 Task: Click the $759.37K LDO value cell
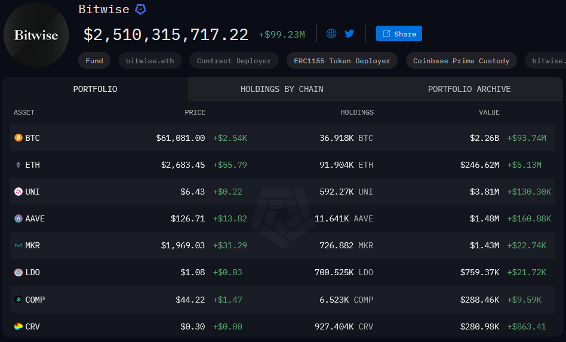[x=480, y=272]
